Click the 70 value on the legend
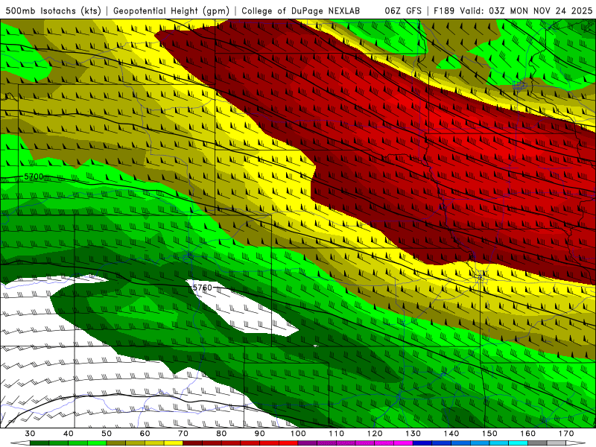This screenshot has height=447, width=596. point(183,434)
